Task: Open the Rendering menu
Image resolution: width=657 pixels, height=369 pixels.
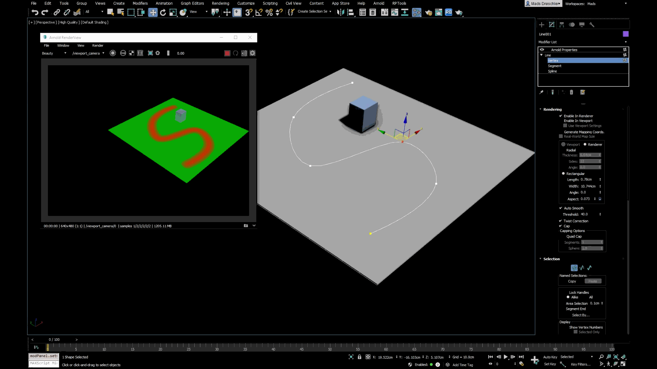Action: pyautogui.click(x=220, y=3)
